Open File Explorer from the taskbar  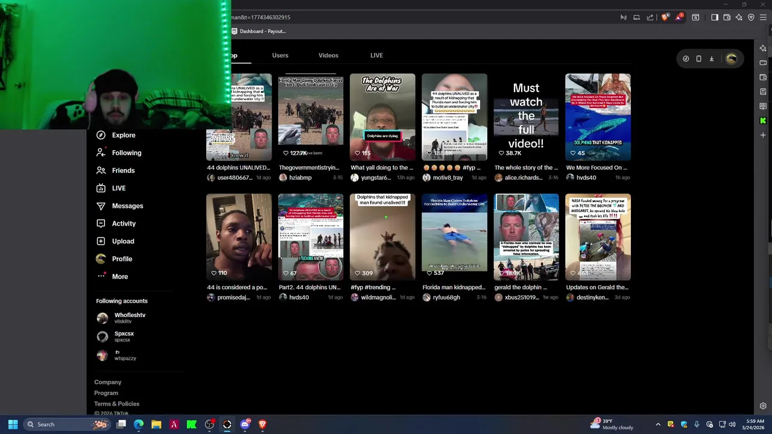coord(156,424)
